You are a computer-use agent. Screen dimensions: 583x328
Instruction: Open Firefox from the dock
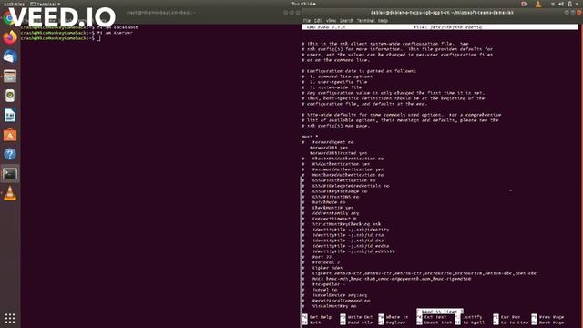(x=10, y=37)
